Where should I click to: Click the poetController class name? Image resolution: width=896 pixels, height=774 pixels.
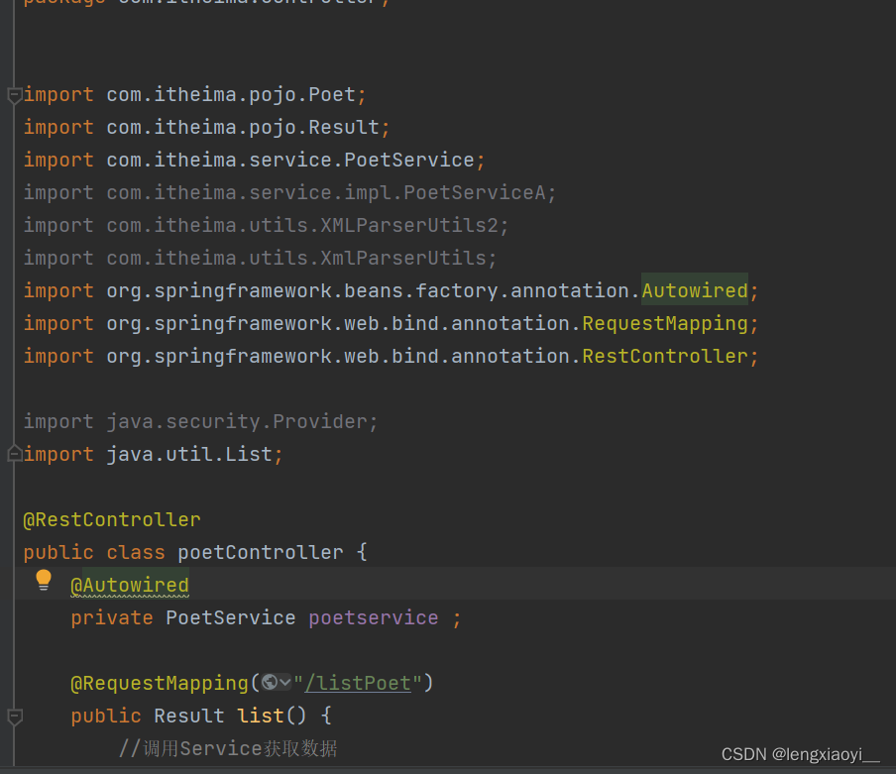[x=261, y=552]
